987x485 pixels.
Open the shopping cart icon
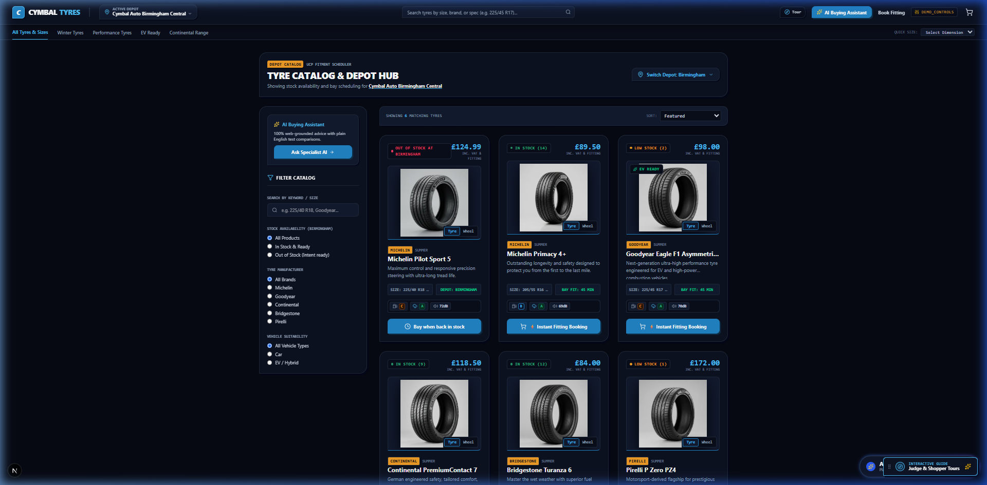pos(969,12)
